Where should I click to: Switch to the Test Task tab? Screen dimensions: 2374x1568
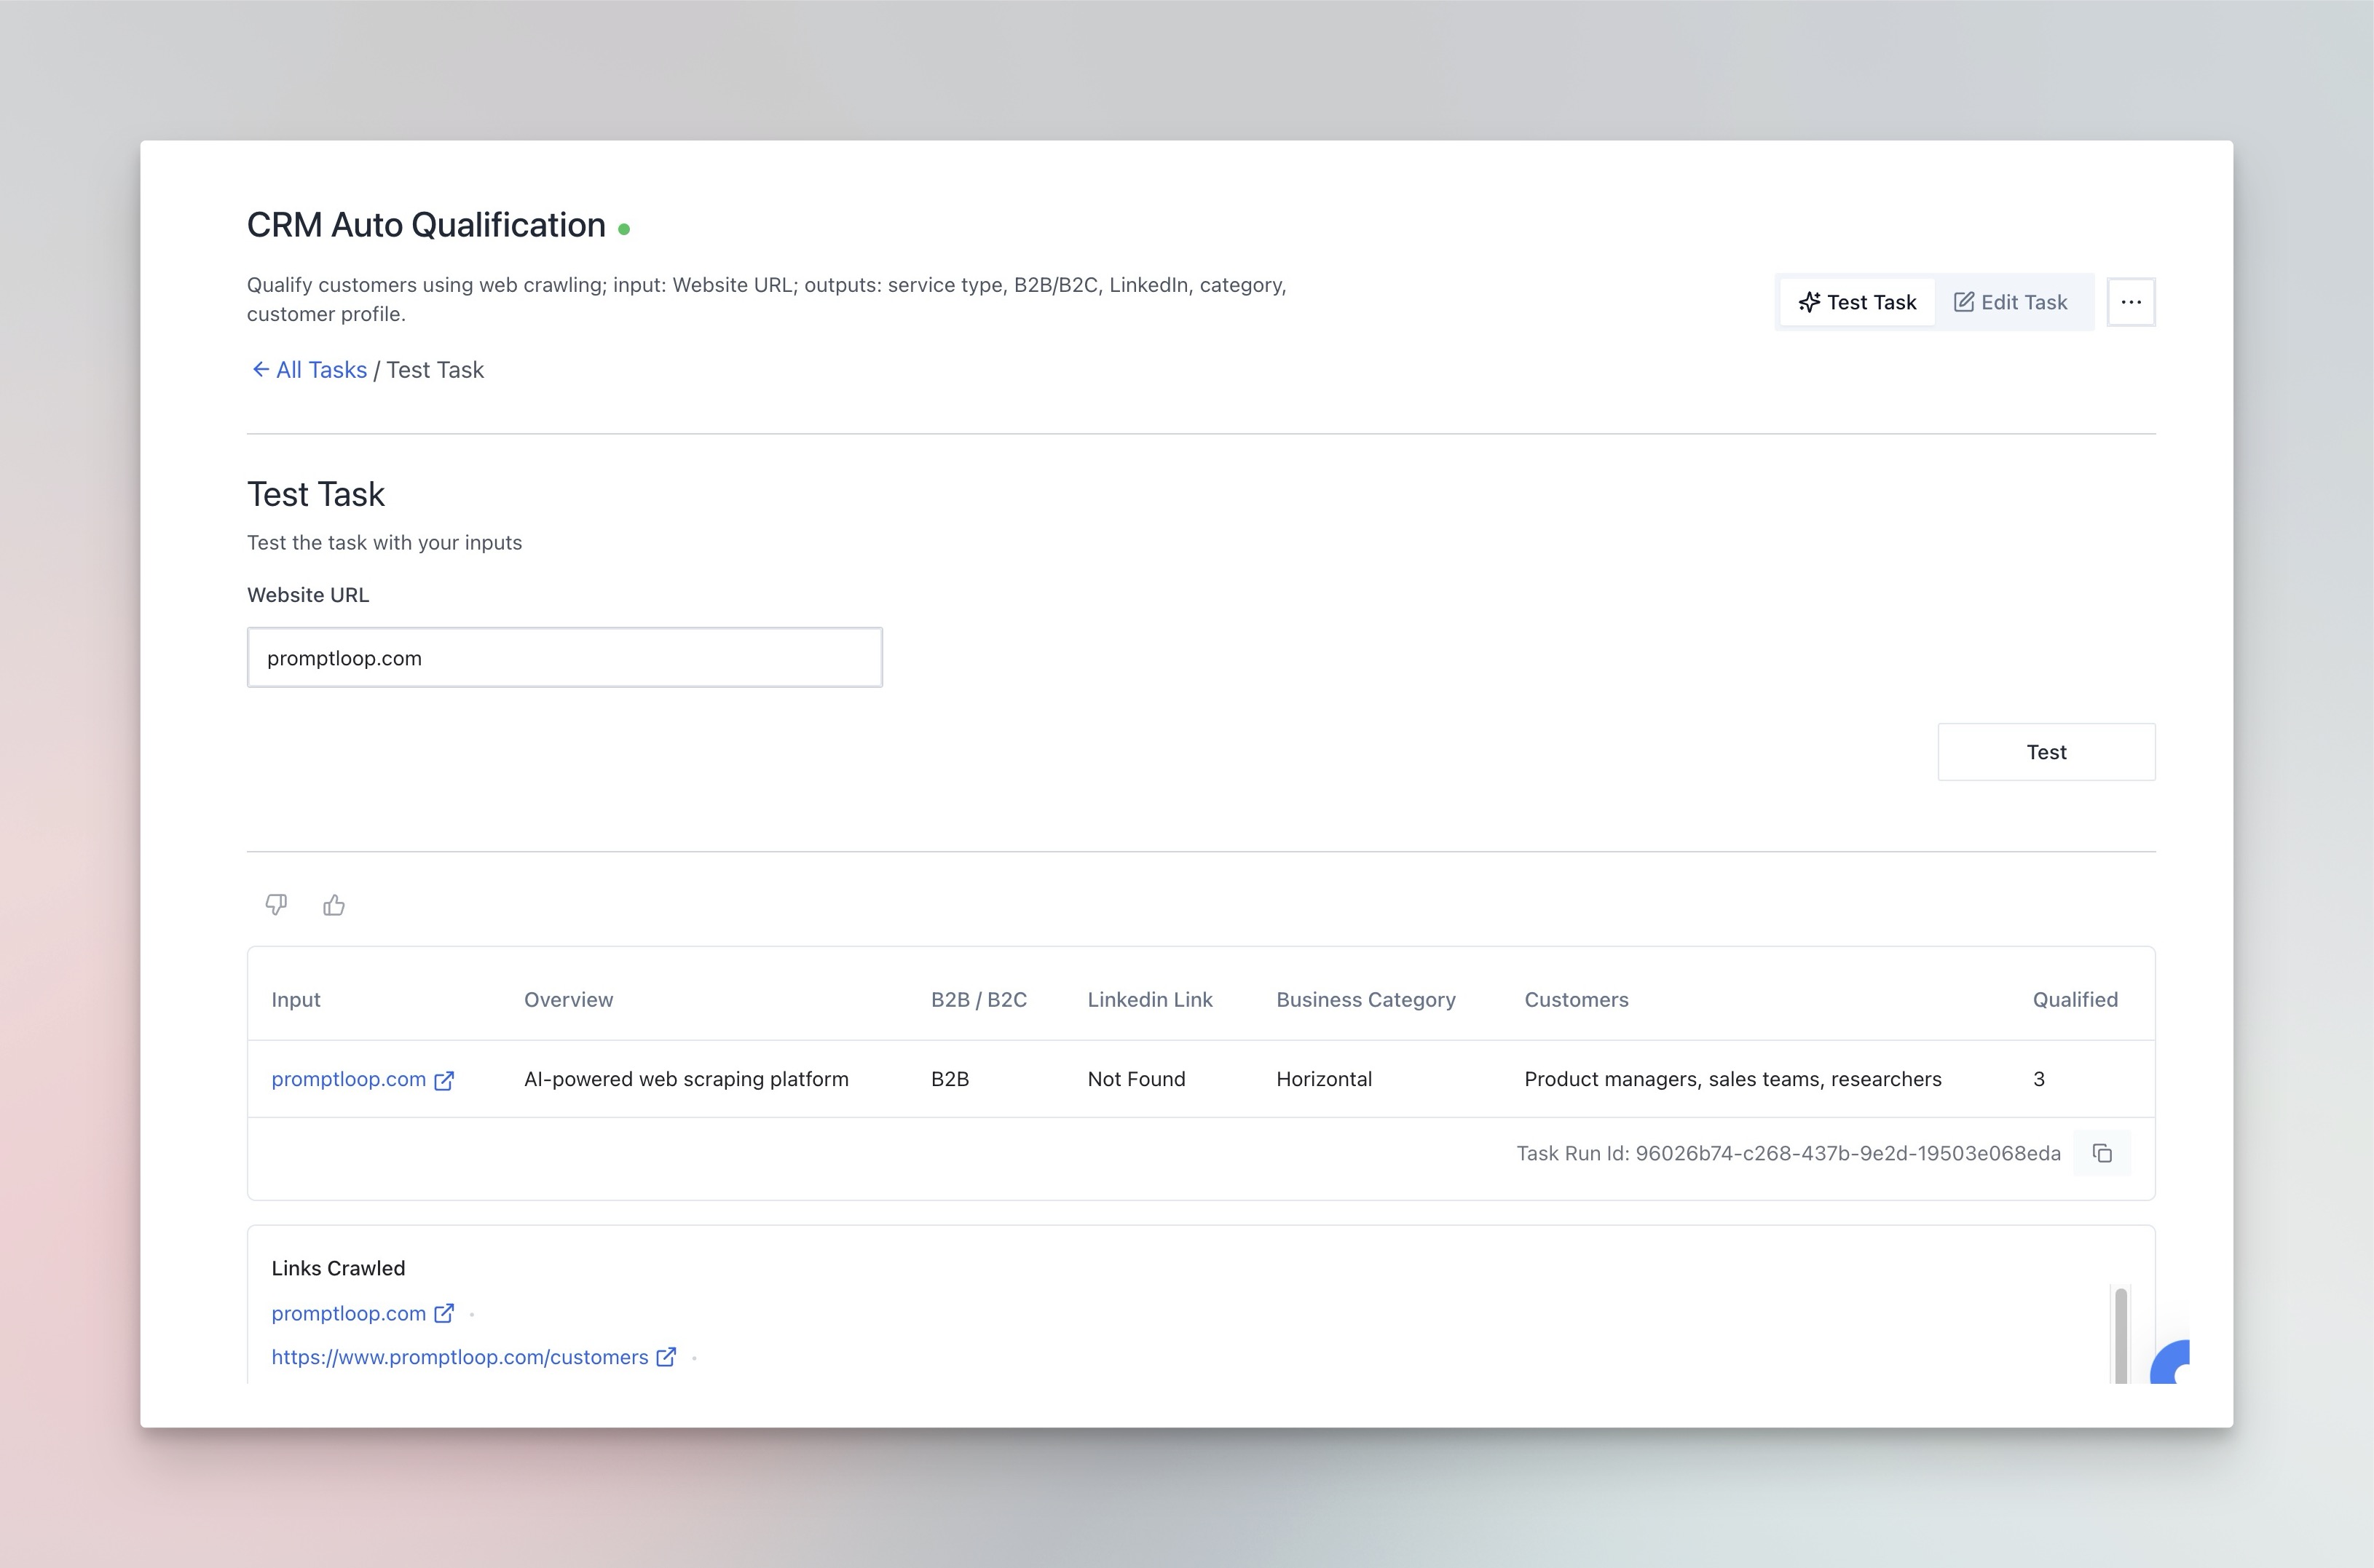pos(1857,302)
